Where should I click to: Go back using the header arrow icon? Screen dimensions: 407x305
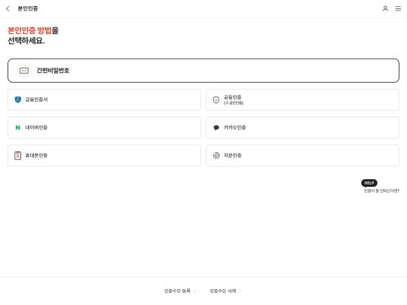click(x=8, y=8)
